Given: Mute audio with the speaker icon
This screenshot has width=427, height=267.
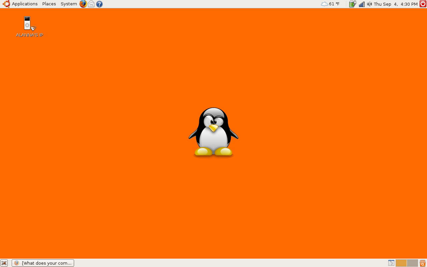Looking at the screenshot, I should pyautogui.click(x=369, y=4).
